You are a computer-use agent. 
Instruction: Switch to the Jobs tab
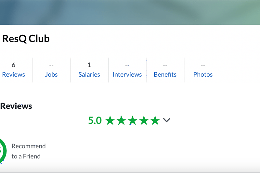51,74
